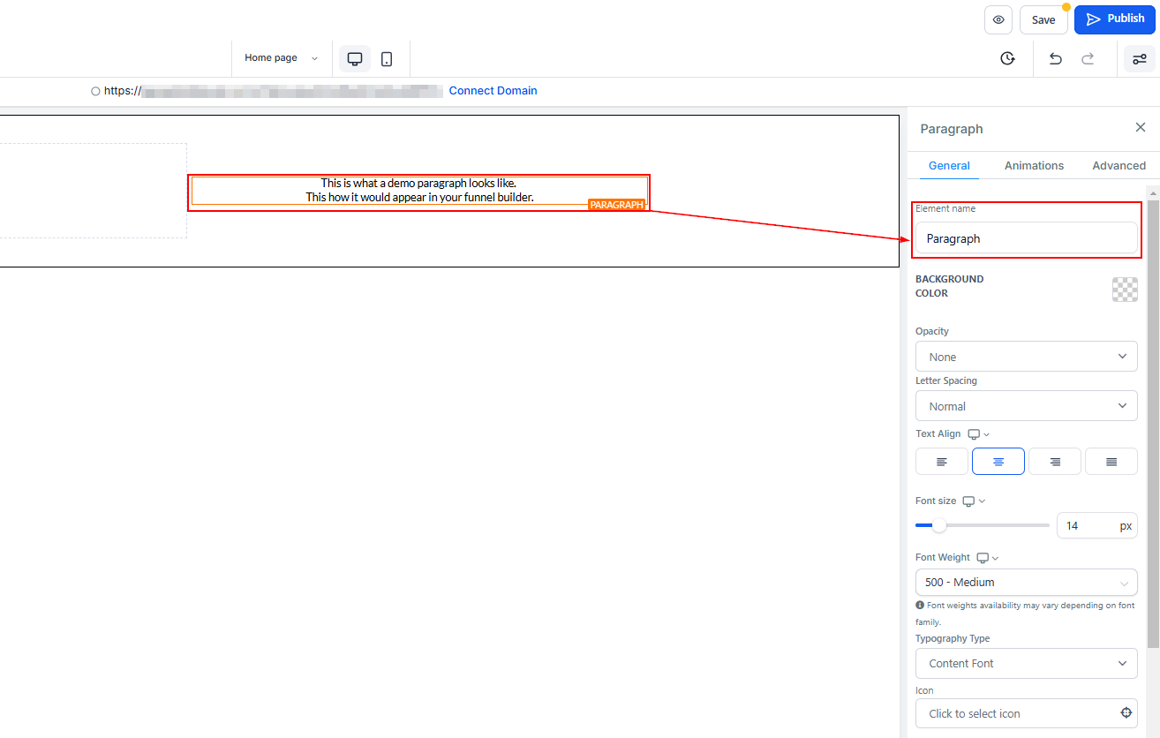This screenshot has height=738, width=1160.
Task: Open the settings sliders icon
Action: (x=1139, y=58)
